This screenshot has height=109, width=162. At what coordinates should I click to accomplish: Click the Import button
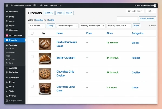60,13
